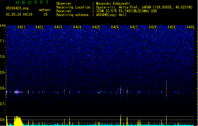Click the kHz axis unit label
The image size is (198, 126).
[x=3, y=26]
